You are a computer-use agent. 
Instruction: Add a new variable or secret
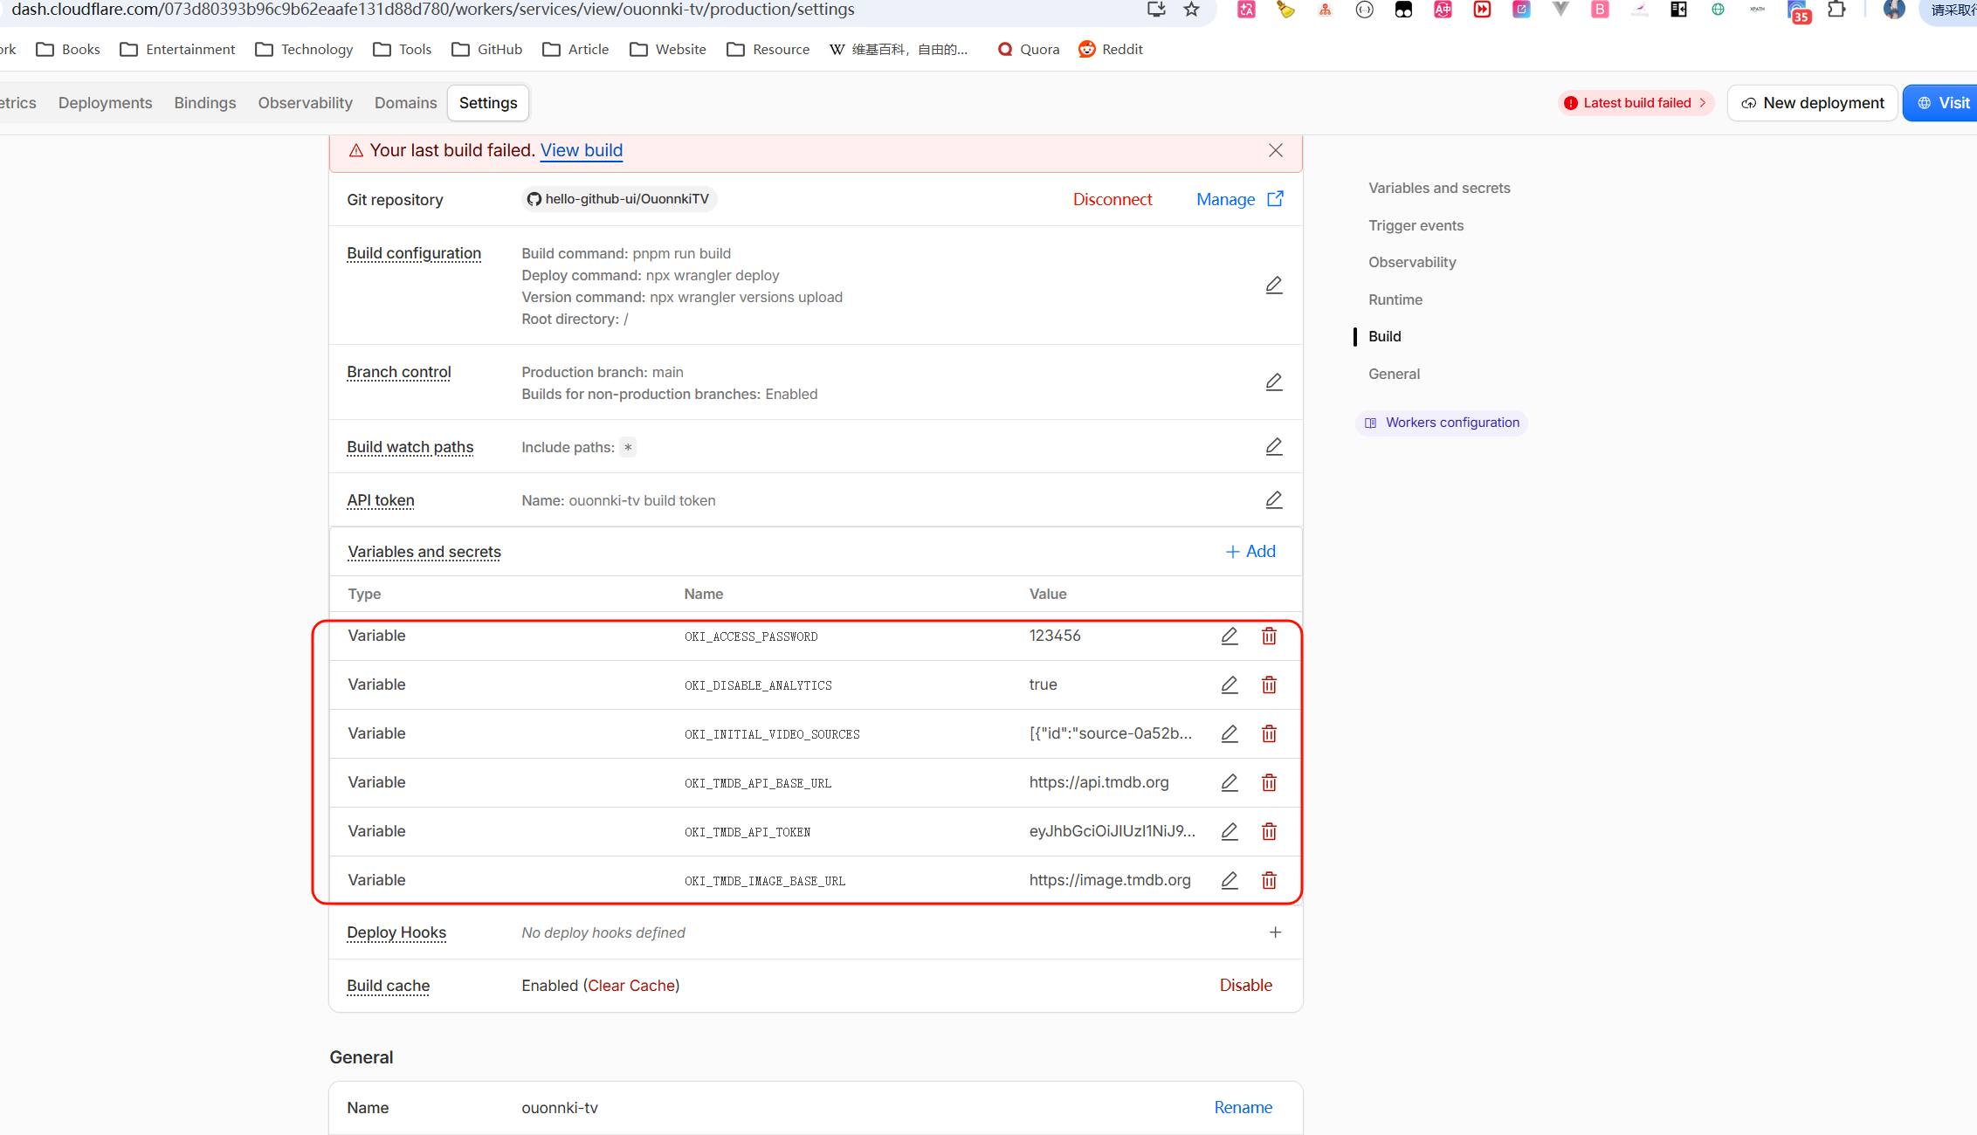pos(1250,552)
